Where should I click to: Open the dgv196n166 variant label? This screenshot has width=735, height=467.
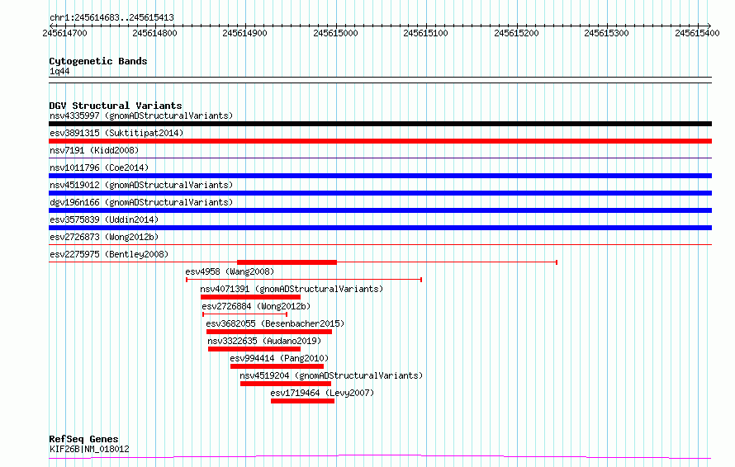point(141,202)
